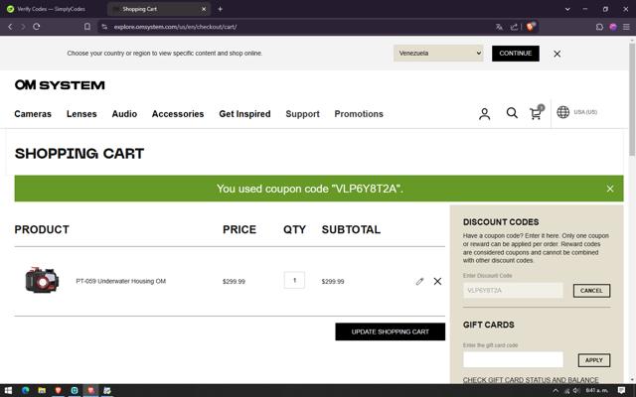Click UPDATE SHOPPING CART button
Screen dimensions: 636x397
390,331
